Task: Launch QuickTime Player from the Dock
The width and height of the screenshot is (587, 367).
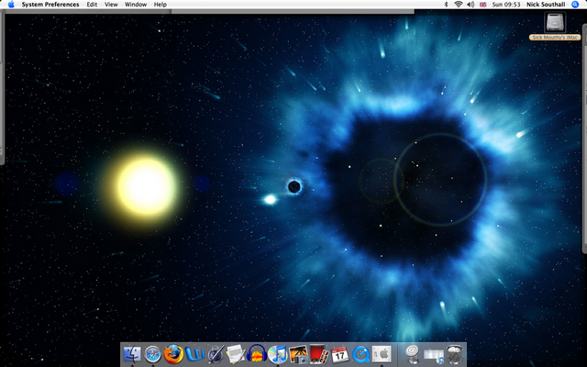Action: point(360,354)
